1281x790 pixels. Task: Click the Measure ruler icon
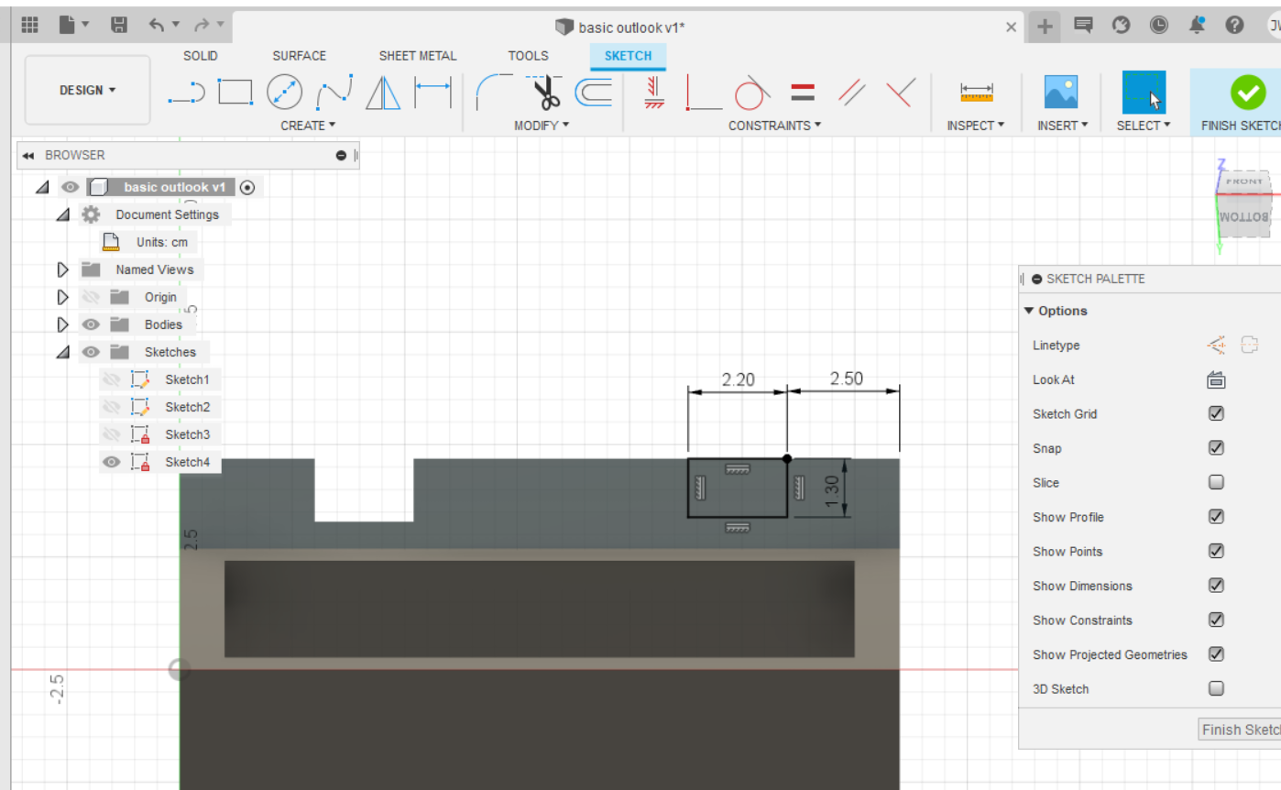976,93
